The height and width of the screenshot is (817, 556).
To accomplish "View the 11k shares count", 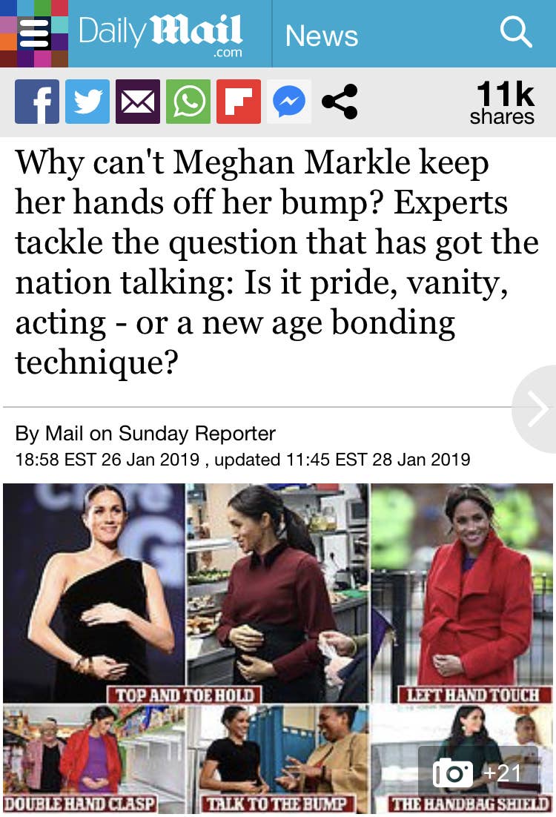I will [x=502, y=103].
